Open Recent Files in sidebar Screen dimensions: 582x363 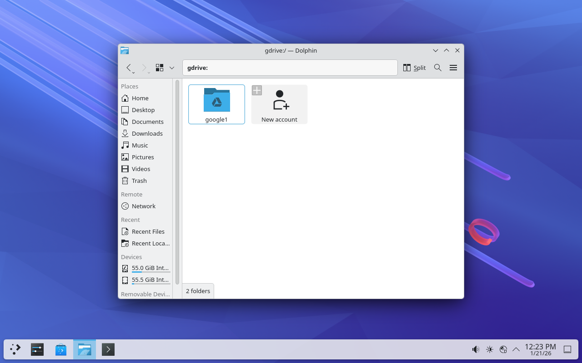[148, 231]
